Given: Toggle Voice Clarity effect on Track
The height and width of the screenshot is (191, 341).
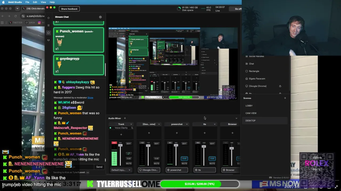Looking at the screenshot, I should point(110,128).
